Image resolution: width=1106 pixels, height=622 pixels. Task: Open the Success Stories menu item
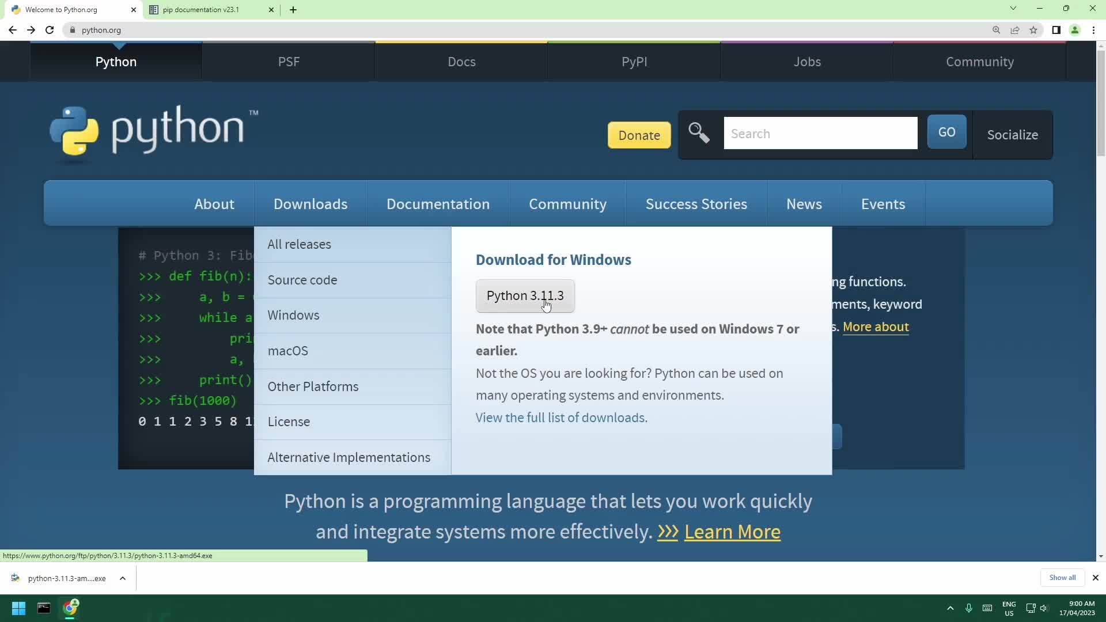(696, 203)
